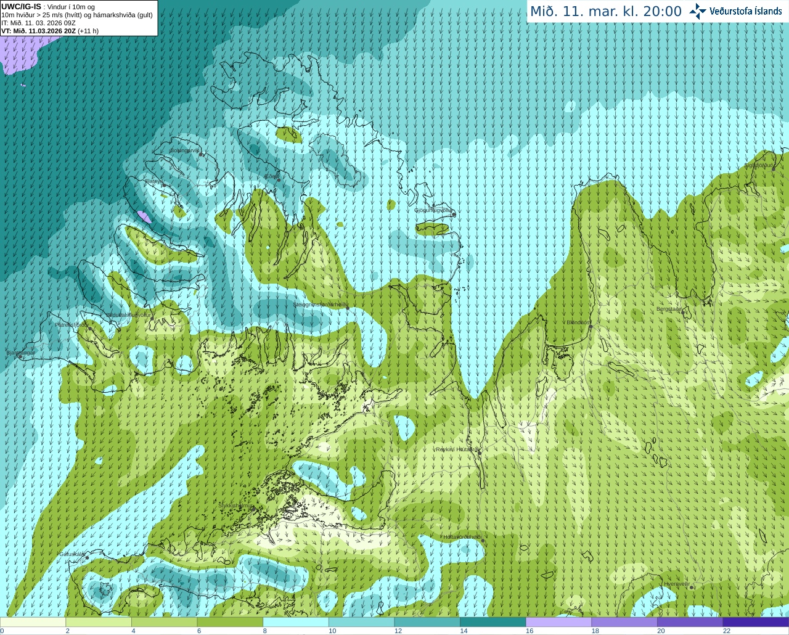Click the legend value 12

[x=398, y=631]
